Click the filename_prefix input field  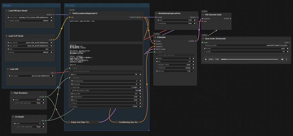pyautogui.click(x=246, y=45)
